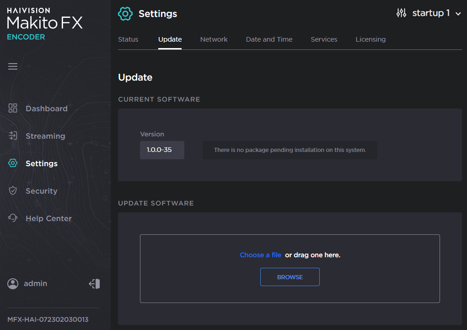Viewport: 467px width, 330px height.
Task: Click the 'Choose a file' link
Action: (x=260, y=255)
